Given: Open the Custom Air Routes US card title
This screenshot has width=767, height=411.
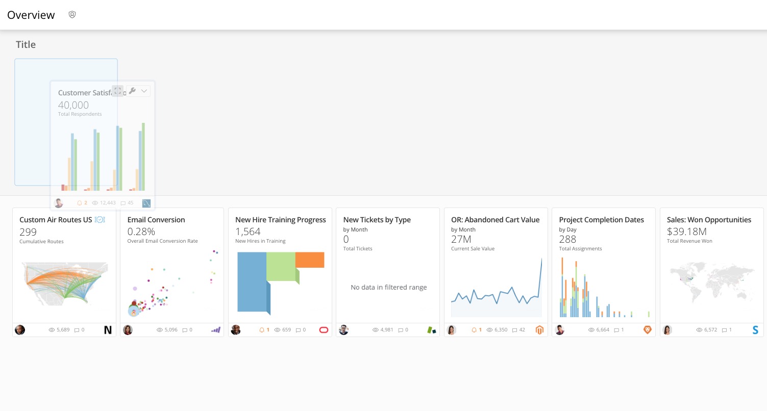Looking at the screenshot, I should [56, 220].
